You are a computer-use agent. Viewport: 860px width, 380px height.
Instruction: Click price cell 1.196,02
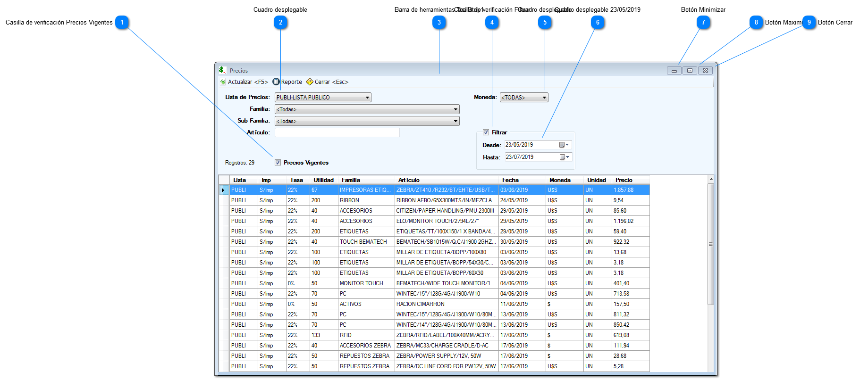coord(631,221)
